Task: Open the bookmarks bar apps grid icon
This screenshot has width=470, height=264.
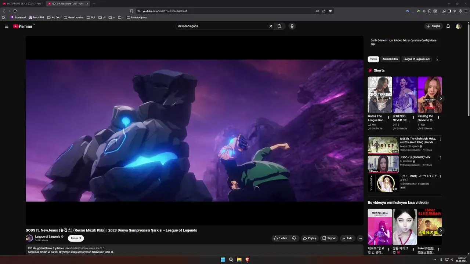Action: (4, 17)
